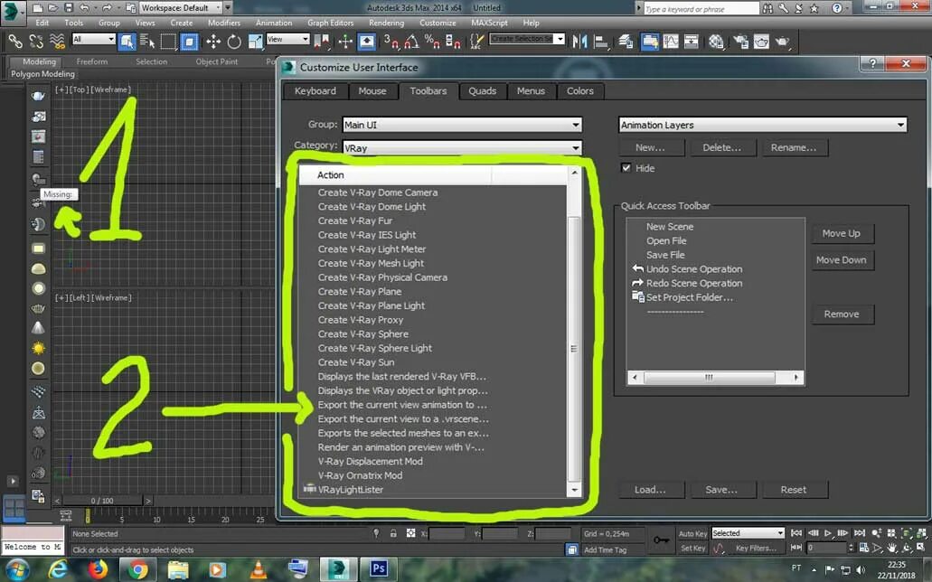
Task: Toggle Angle Snap in main toolbar
Action: (411, 41)
